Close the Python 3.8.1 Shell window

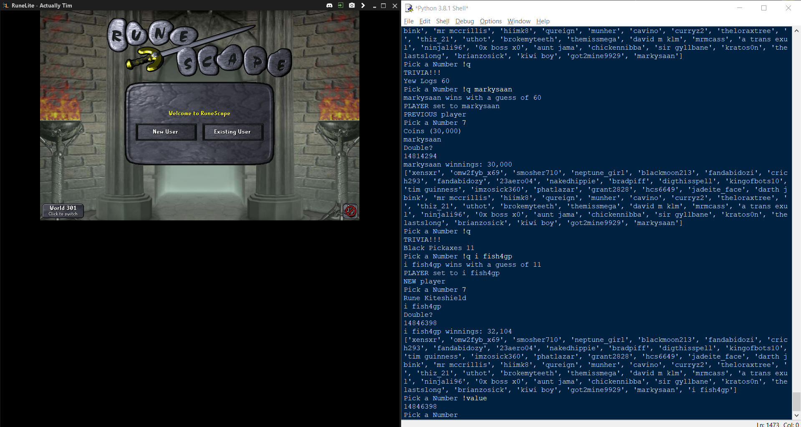[x=788, y=8]
